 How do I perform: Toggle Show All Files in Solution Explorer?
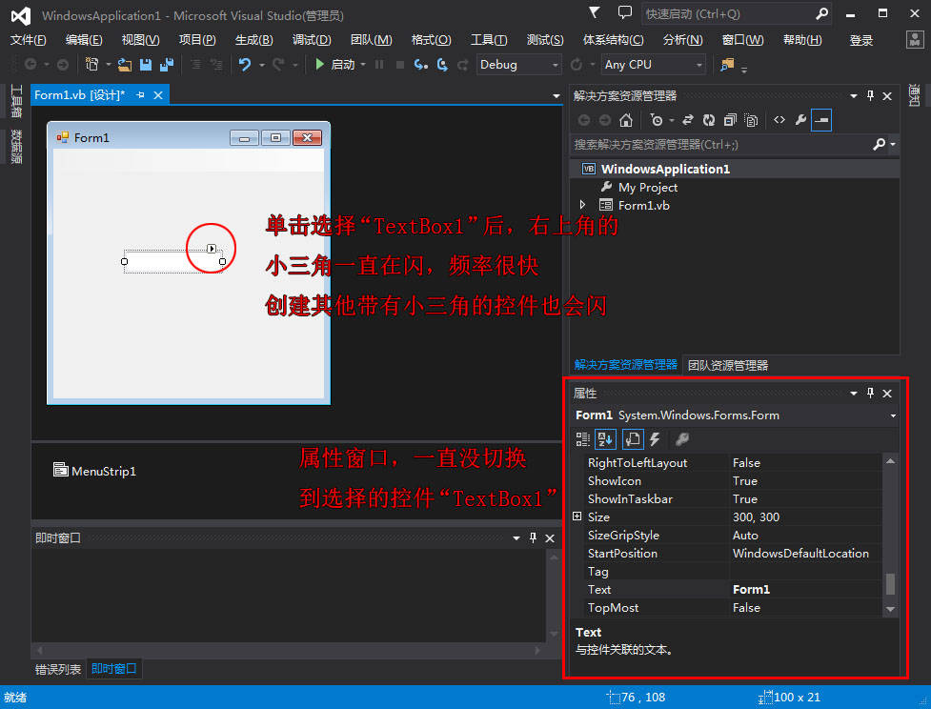coord(751,120)
